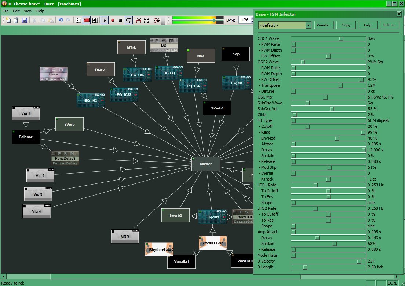Screen dimensions: 405x286
Task: Click the Copy button in the Infector panel
Action: click(346, 25)
